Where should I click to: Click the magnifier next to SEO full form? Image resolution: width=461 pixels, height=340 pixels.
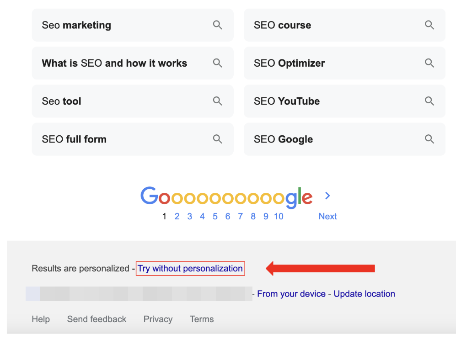(218, 139)
